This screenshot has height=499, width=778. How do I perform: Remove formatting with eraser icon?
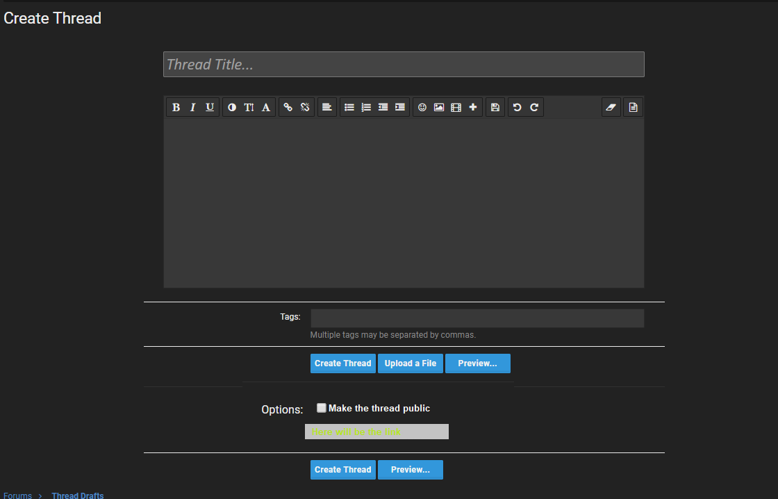tap(611, 107)
